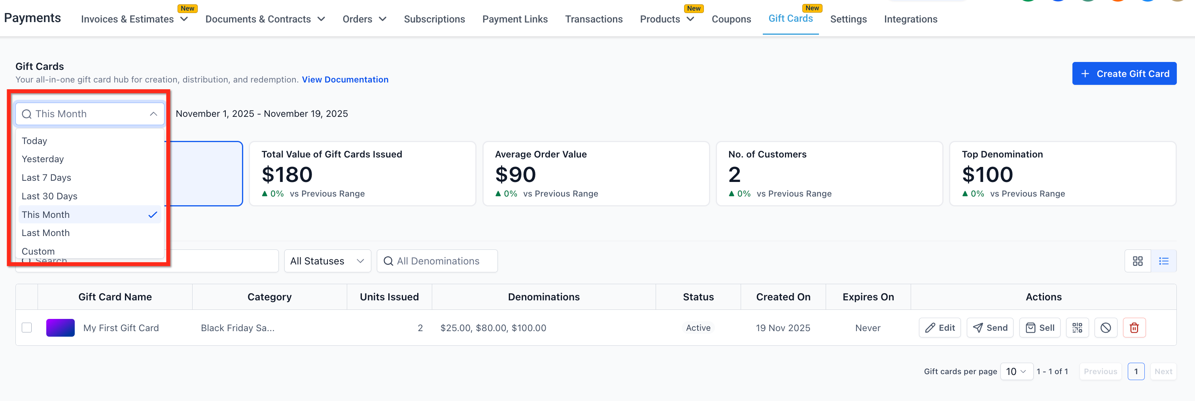The width and height of the screenshot is (1195, 401).
Task: Choose Last Month date range option
Action: point(45,233)
